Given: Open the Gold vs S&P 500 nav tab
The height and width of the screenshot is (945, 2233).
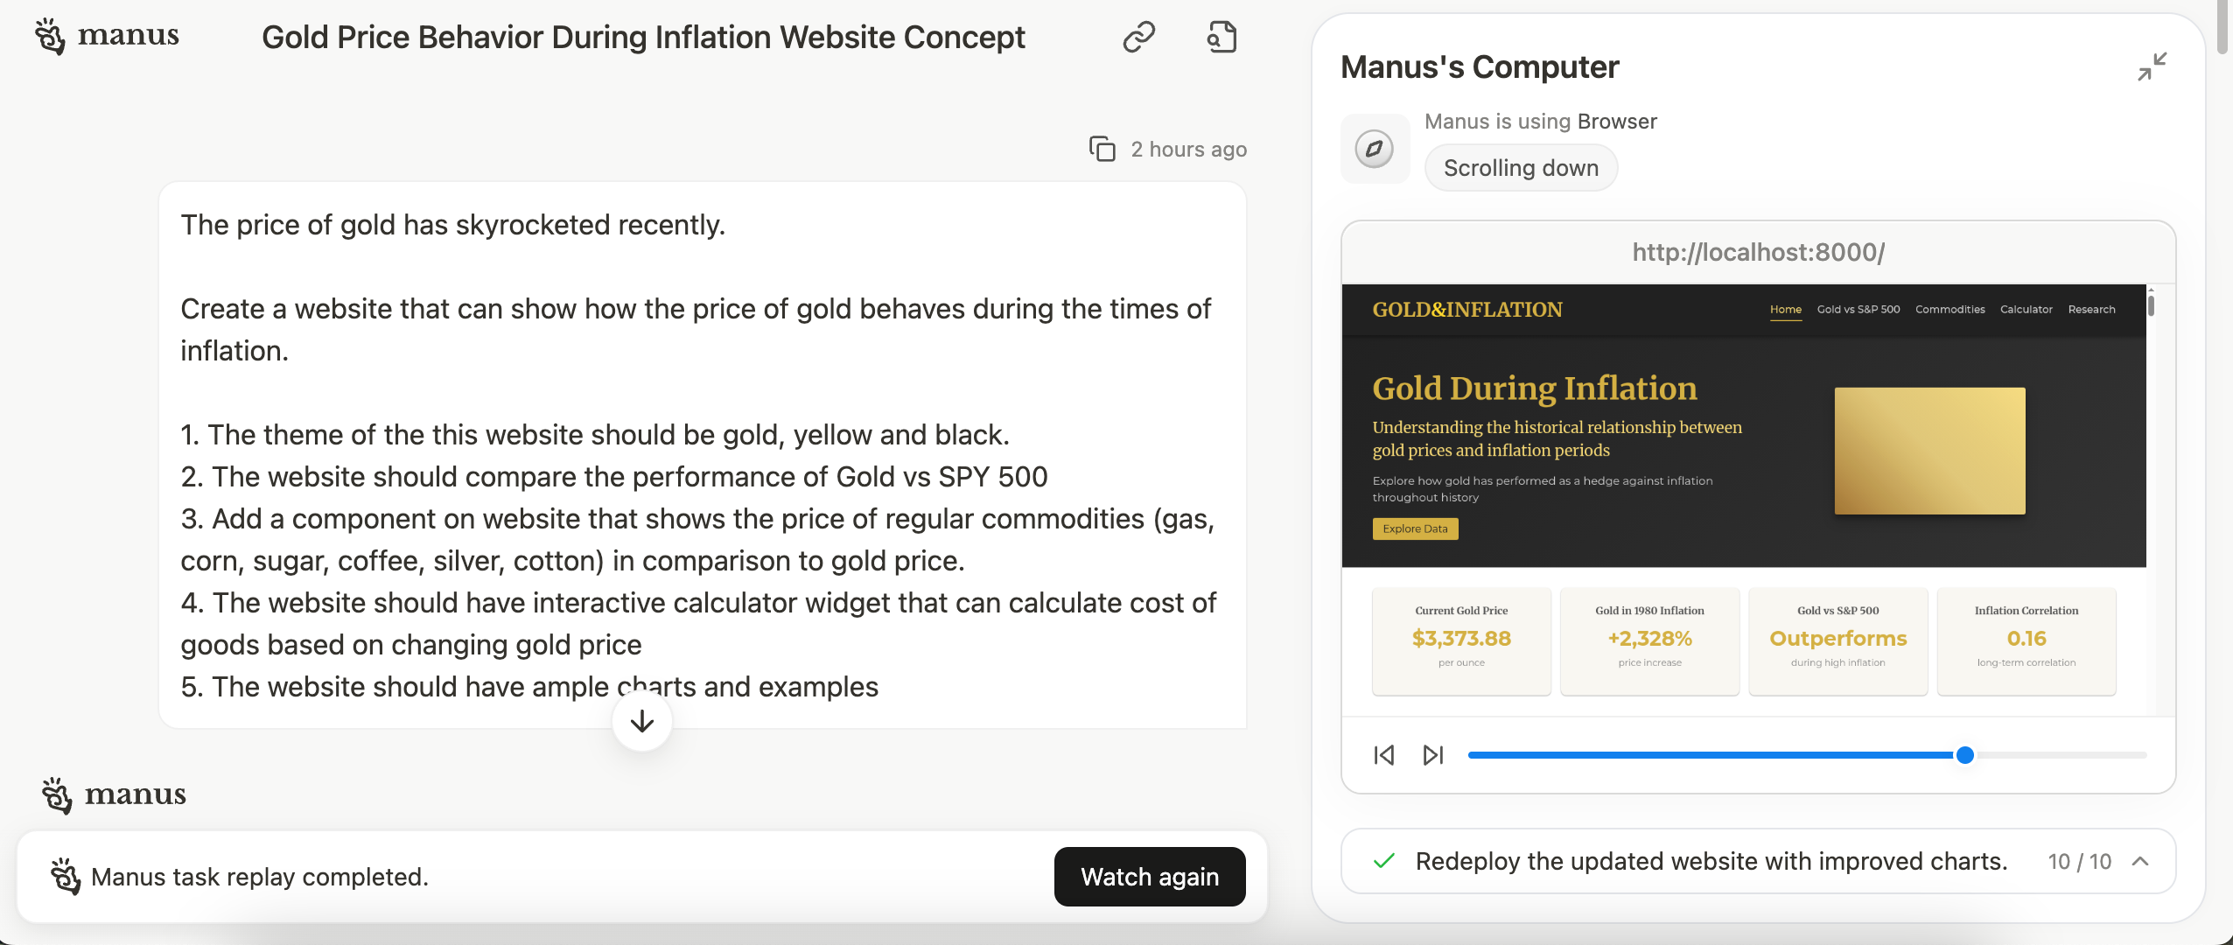Looking at the screenshot, I should (x=1858, y=310).
